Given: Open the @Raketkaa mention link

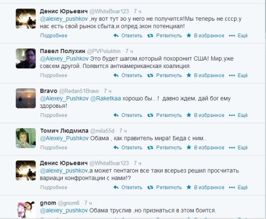Looking at the screenshot, I should pyautogui.click(x=105, y=98).
